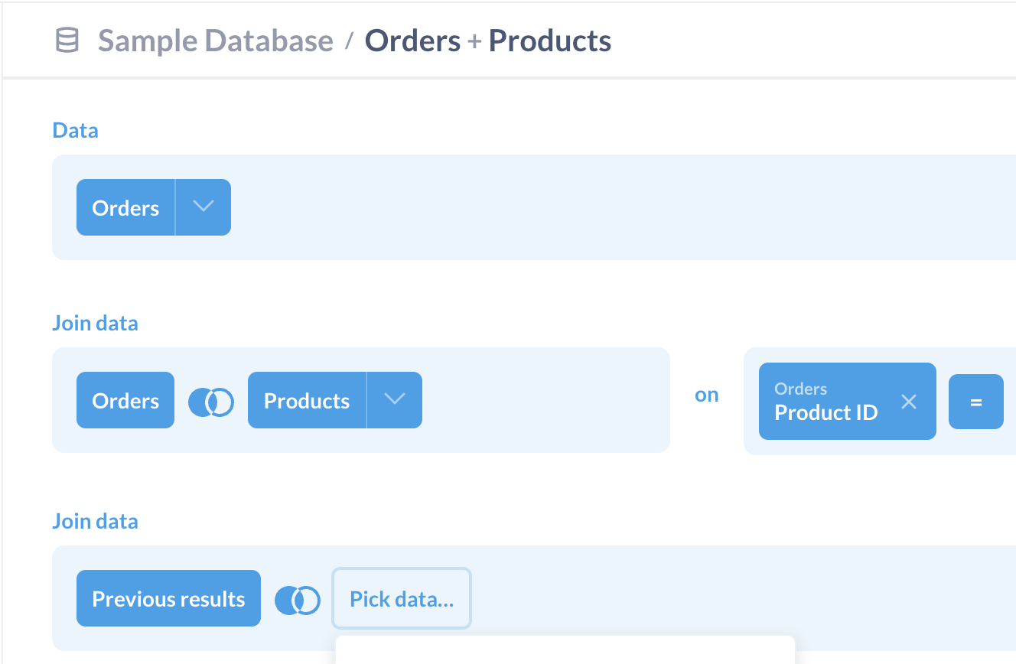Open the Products table dropdown chevron
The image size is (1016, 664).
395,399
